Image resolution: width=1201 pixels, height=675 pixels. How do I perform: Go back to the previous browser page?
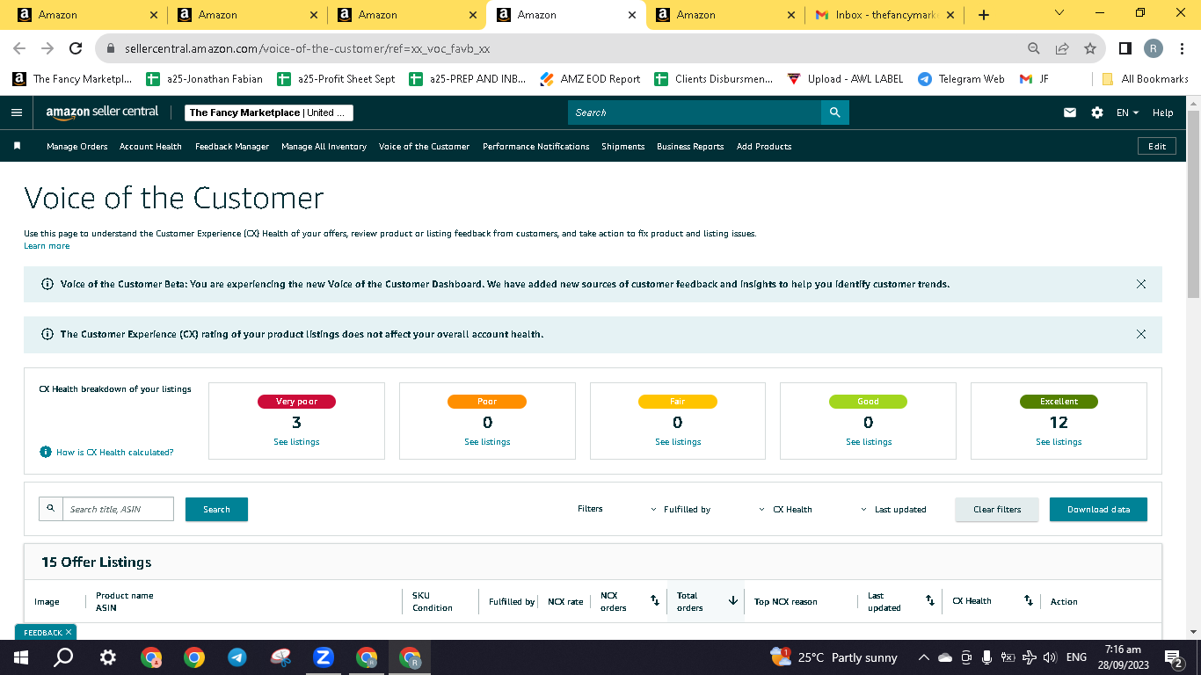(19, 49)
